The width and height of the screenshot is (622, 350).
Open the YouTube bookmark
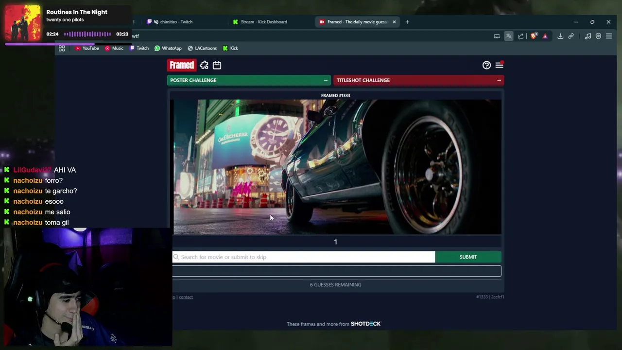[87, 48]
